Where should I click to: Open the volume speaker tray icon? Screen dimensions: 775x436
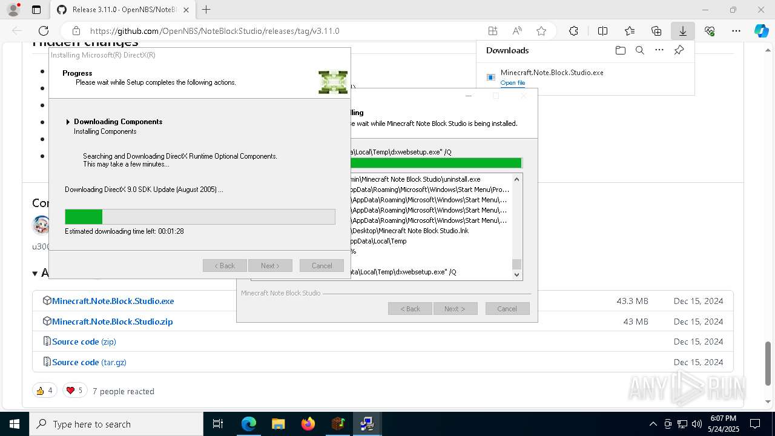[x=696, y=424]
